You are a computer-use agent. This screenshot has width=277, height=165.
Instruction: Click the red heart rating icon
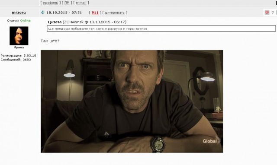click(x=267, y=13)
